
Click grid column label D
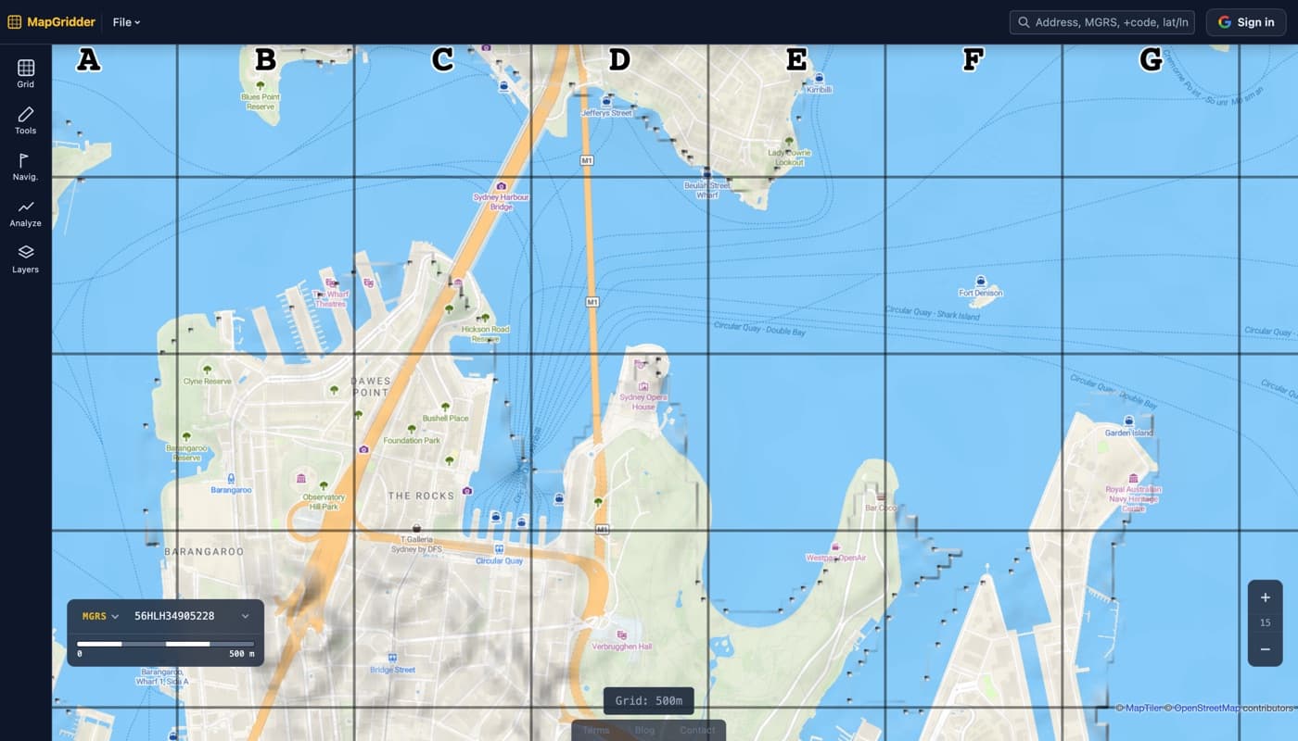pos(619,60)
